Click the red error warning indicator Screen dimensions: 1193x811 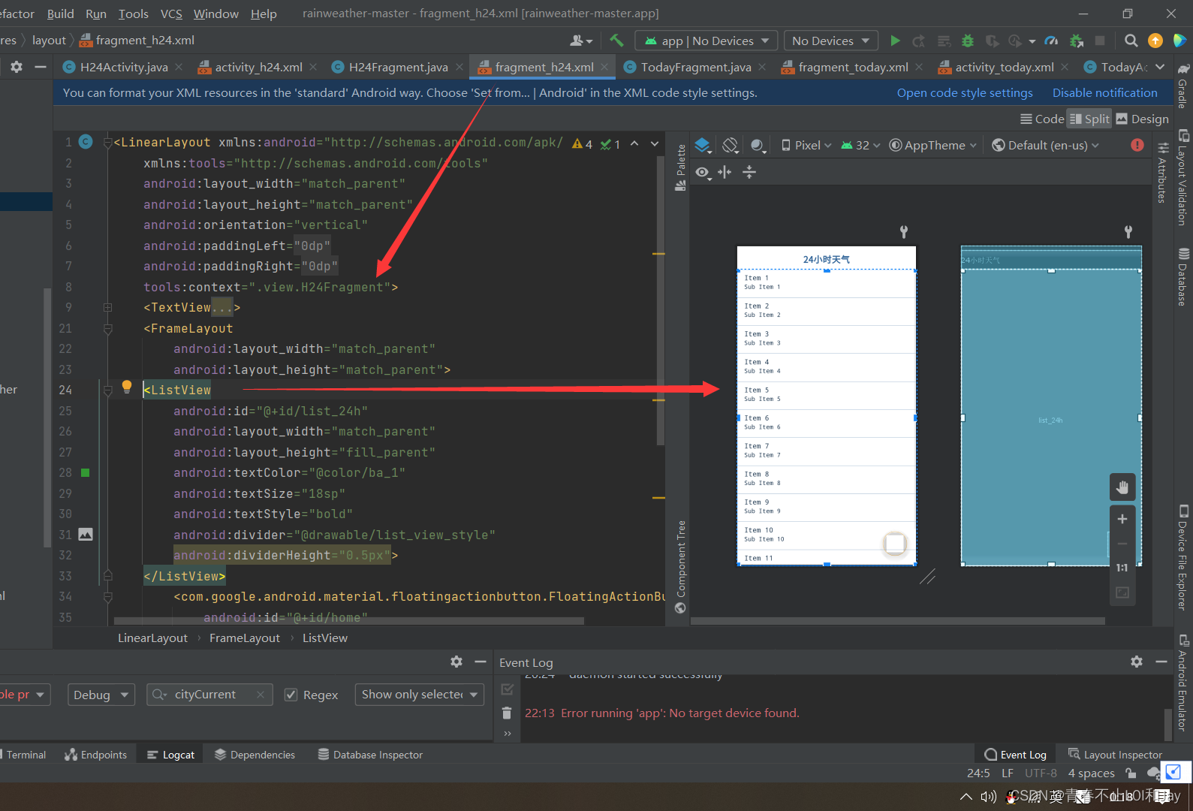coord(1137,145)
